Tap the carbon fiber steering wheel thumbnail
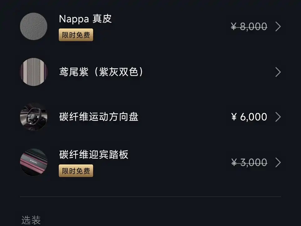This screenshot has width=301, height=226. coord(34,117)
